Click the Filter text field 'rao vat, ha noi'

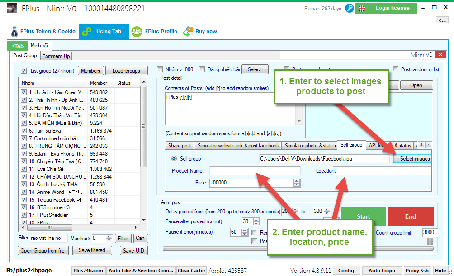(x=49, y=238)
